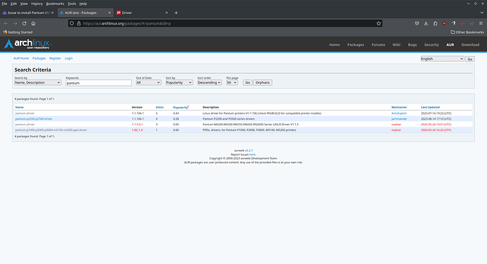The width and height of the screenshot is (487, 264).
Task: Open the pantum-p2200-p2500-driver package
Action: [x=34, y=119]
